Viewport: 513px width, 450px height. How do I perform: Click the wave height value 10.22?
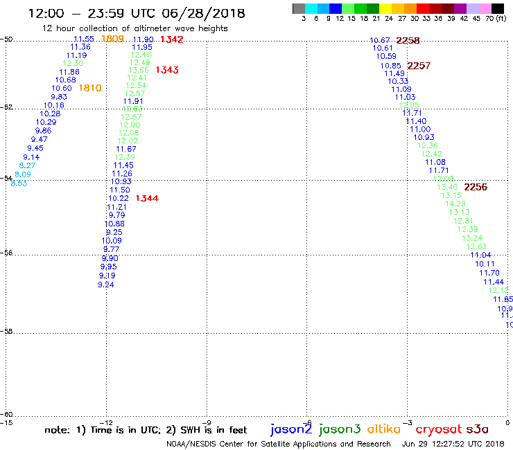pos(119,198)
